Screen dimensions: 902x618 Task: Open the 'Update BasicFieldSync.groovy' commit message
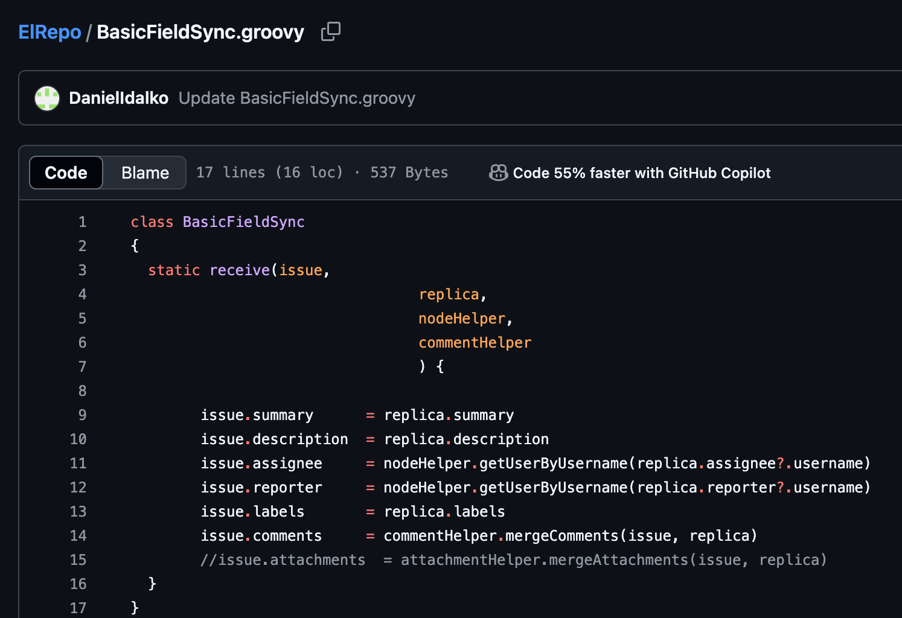pyautogui.click(x=297, y=98)
